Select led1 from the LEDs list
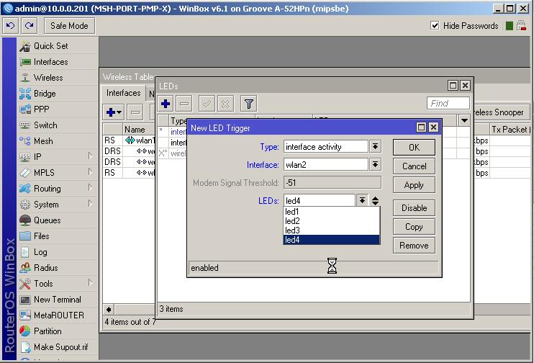Viewport: 534px width, 363px height. point(332,212)
